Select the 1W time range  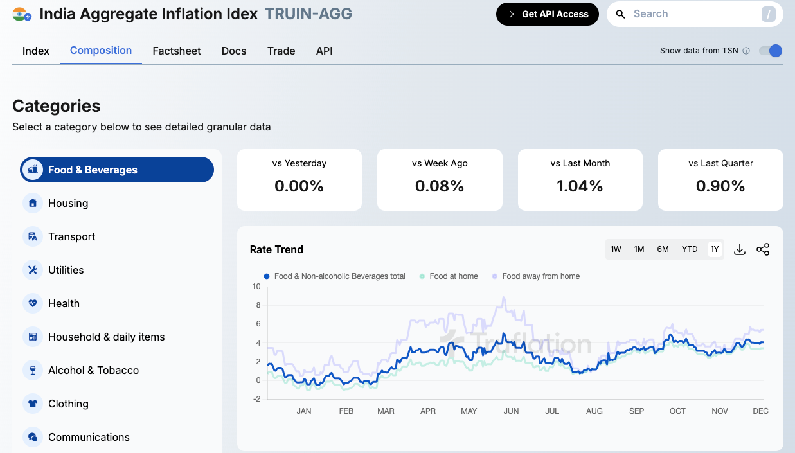616,249
